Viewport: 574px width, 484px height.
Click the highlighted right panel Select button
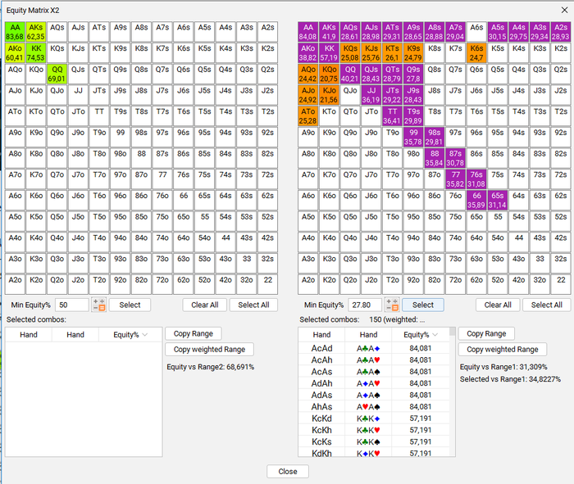click(x=423, y=305)
